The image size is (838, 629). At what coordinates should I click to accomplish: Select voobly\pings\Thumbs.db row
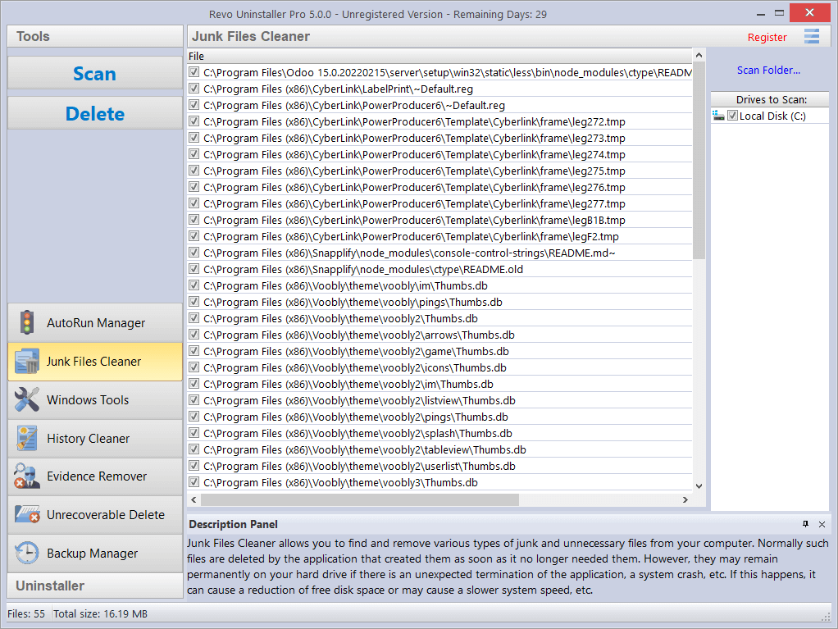click(x=439, y=302)
